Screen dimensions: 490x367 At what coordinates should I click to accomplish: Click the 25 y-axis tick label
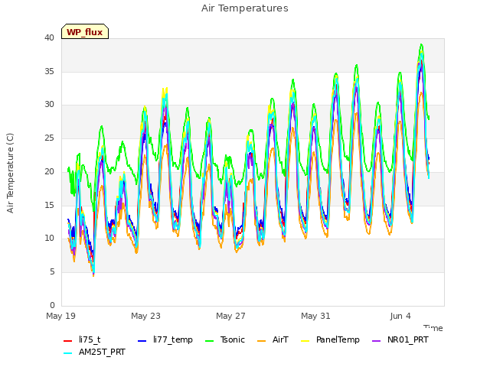click(x=49, y=138)
